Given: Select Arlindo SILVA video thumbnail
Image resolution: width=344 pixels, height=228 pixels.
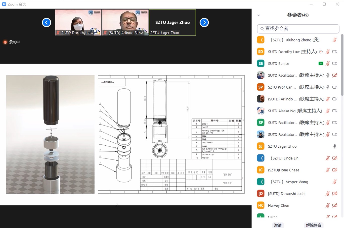Looking at the screenshot, I should click(x=125, y=22).
